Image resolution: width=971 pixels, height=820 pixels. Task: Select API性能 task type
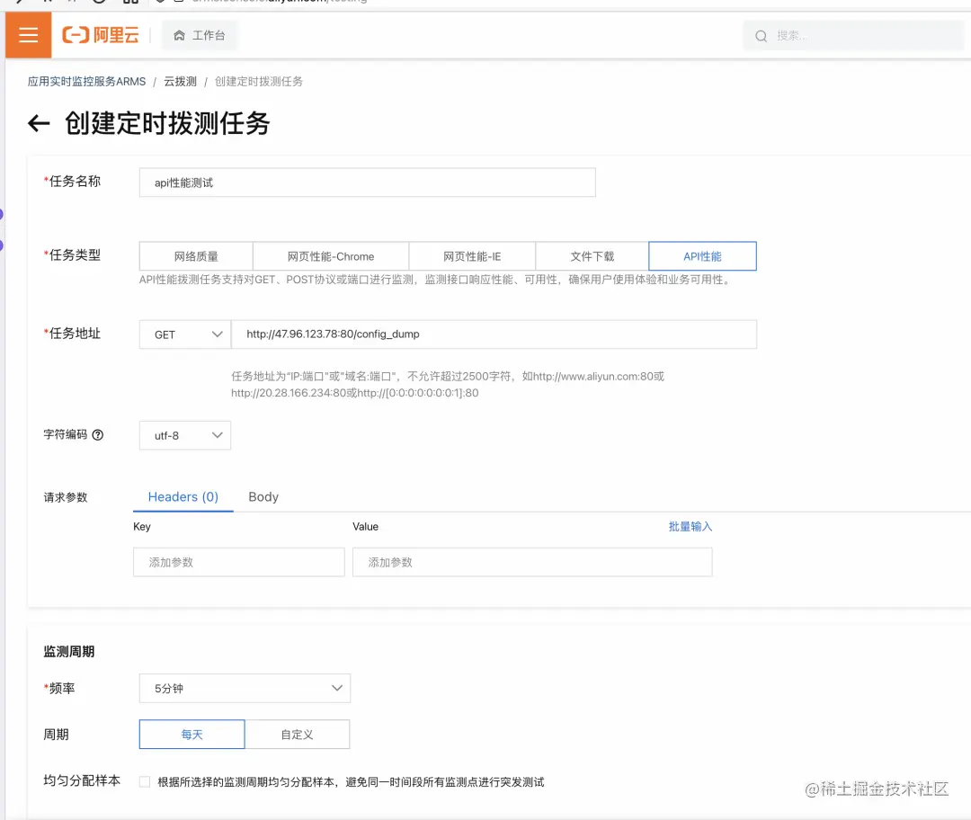coord(702,256)
